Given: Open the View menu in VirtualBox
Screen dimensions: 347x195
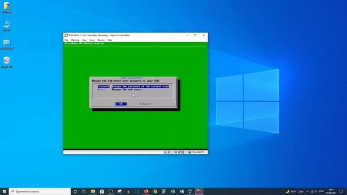Looking at the screenshot, I should point(85,40).
